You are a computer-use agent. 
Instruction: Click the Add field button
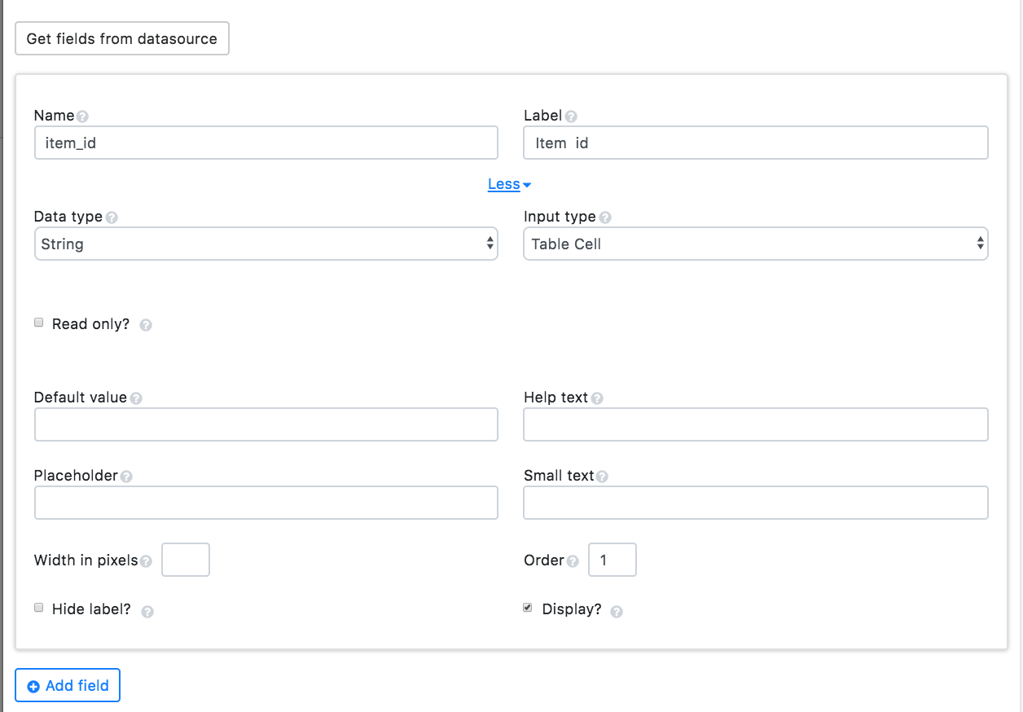click(x=68, y=686)
